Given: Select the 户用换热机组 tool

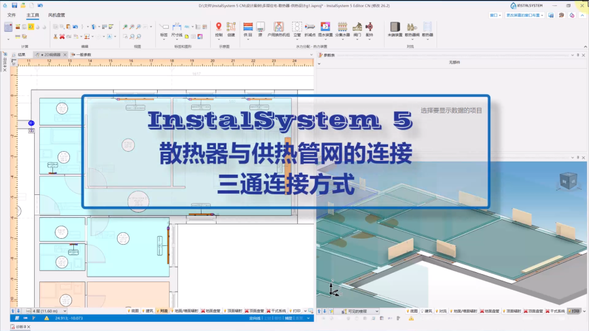Looking at the screenshot, I should pos(279,29).
